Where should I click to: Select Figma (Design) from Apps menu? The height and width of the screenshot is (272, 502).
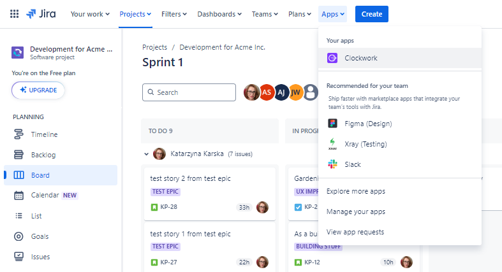(400, 124)
